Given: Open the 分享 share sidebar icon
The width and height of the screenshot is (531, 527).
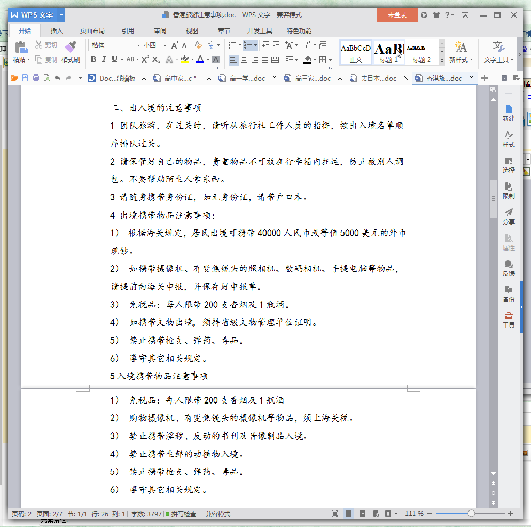Looking at the screenshot, I should (x=508, y=216).
